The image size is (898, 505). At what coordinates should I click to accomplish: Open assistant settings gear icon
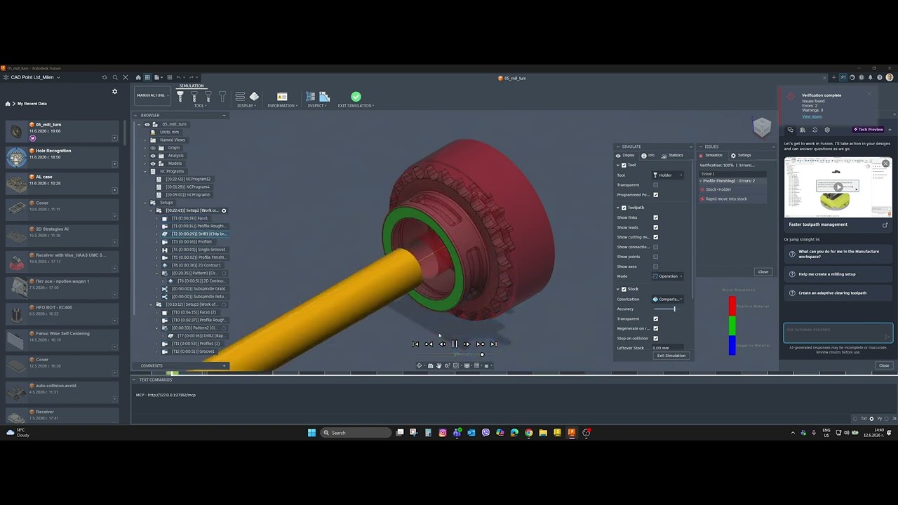(x=827, y=130)
